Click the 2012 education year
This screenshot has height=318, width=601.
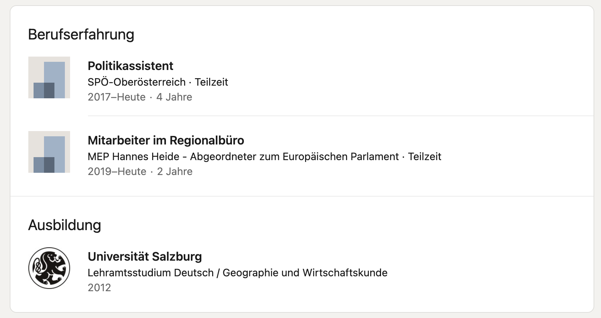[99, 287]
